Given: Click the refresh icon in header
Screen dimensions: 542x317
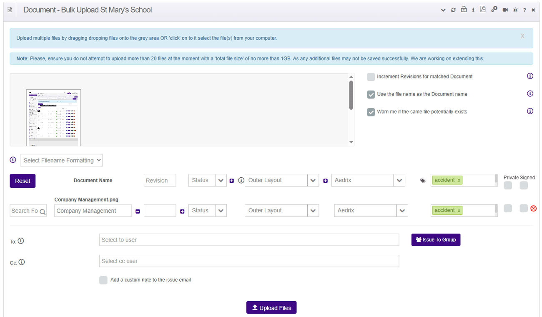Looking at the screenshot, I should click(x=453, y=10).
